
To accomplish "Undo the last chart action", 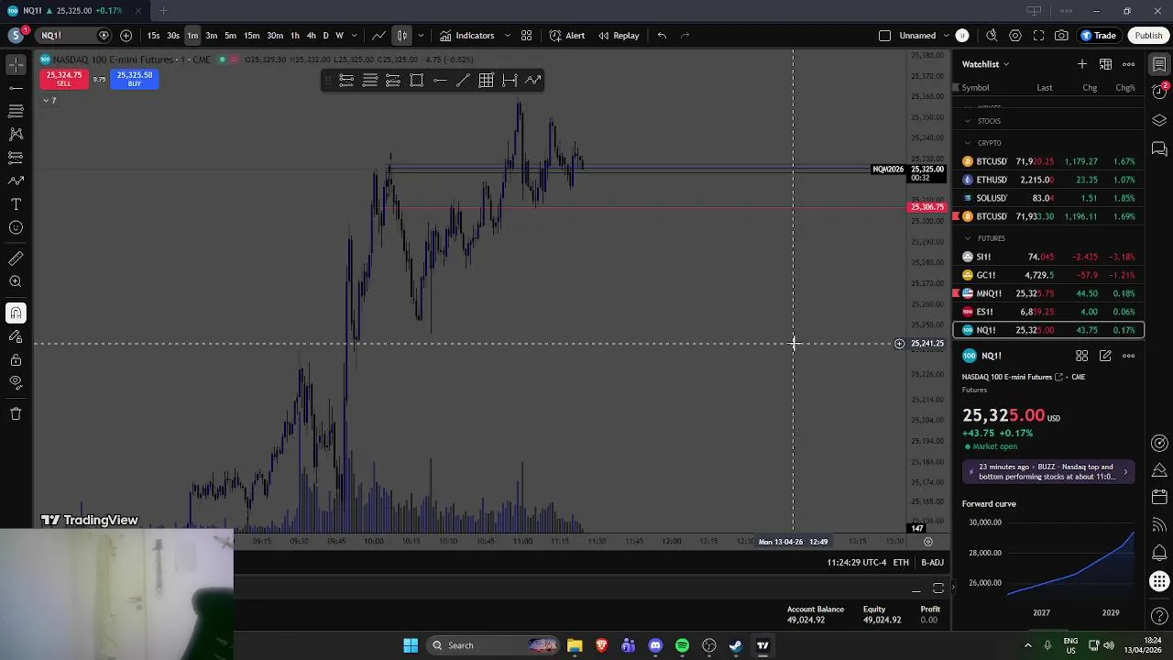I will pos(662,36).
